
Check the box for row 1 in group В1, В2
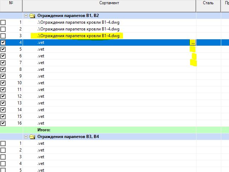(x=3, y=23)
